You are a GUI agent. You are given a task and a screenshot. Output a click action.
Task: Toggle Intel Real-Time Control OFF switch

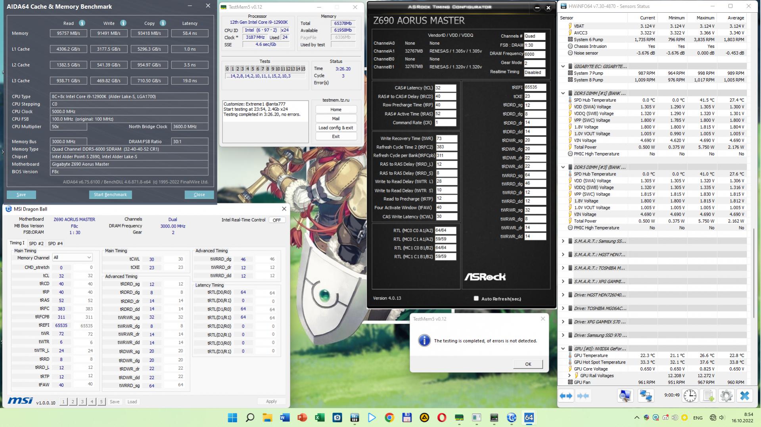[277, 220]
